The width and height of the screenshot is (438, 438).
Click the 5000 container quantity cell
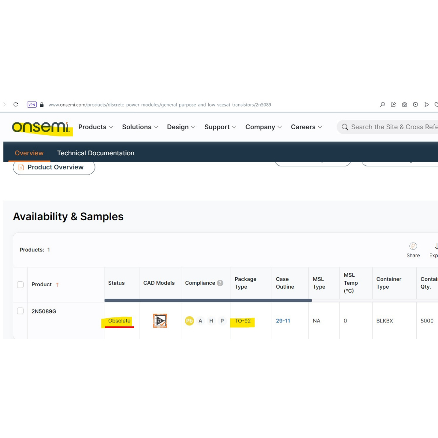point(427,321)
